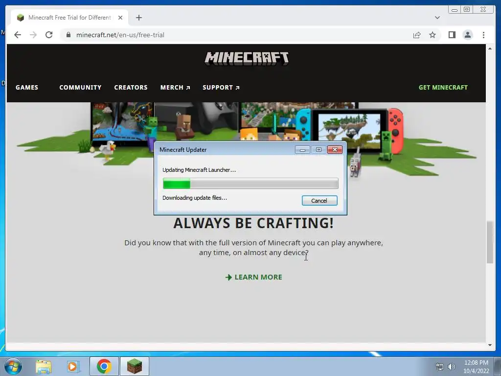501x376 pixels.
Task: Click the 'Downloading update files...' status text
Action: (x=195, y=198)
